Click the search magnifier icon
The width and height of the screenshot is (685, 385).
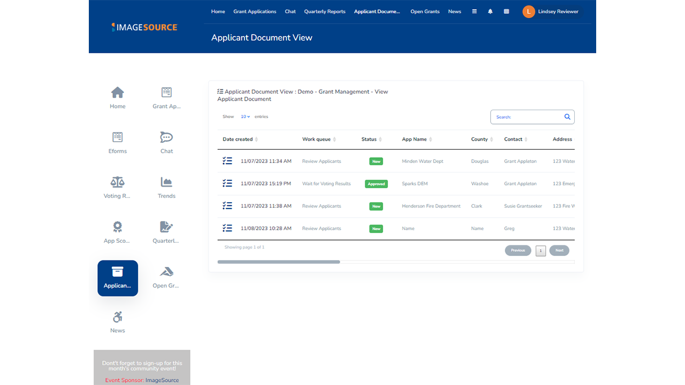pyautogui.click(x=567, y=117)
